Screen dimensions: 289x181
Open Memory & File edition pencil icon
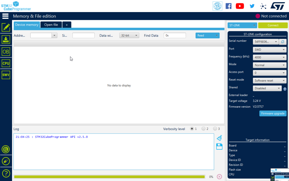tap(6, 28)
